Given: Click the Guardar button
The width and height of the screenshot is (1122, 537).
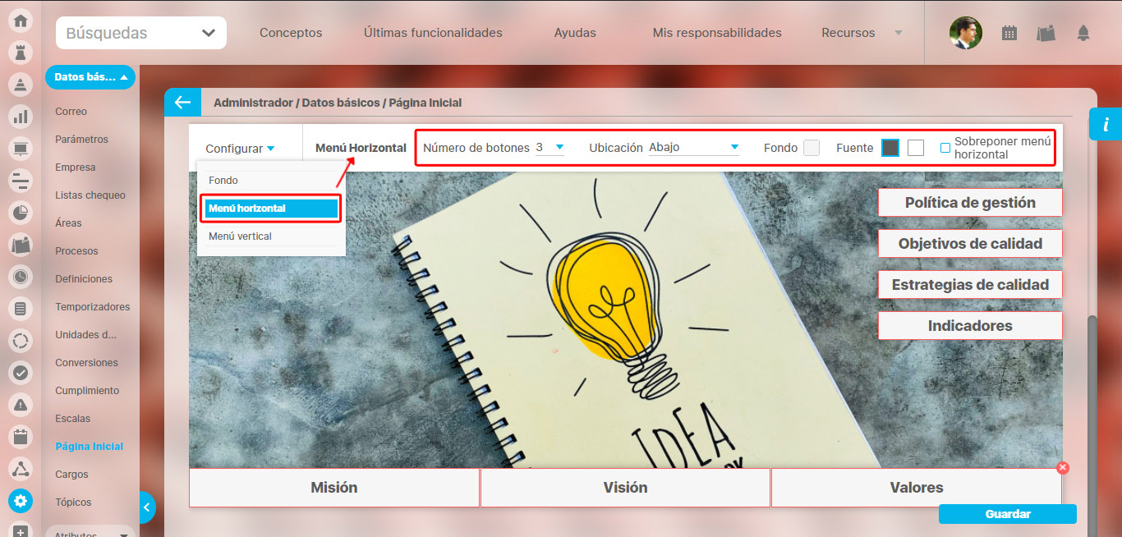Looking at the screenshot, I should pyautogui.click(x=1007, y=514).
